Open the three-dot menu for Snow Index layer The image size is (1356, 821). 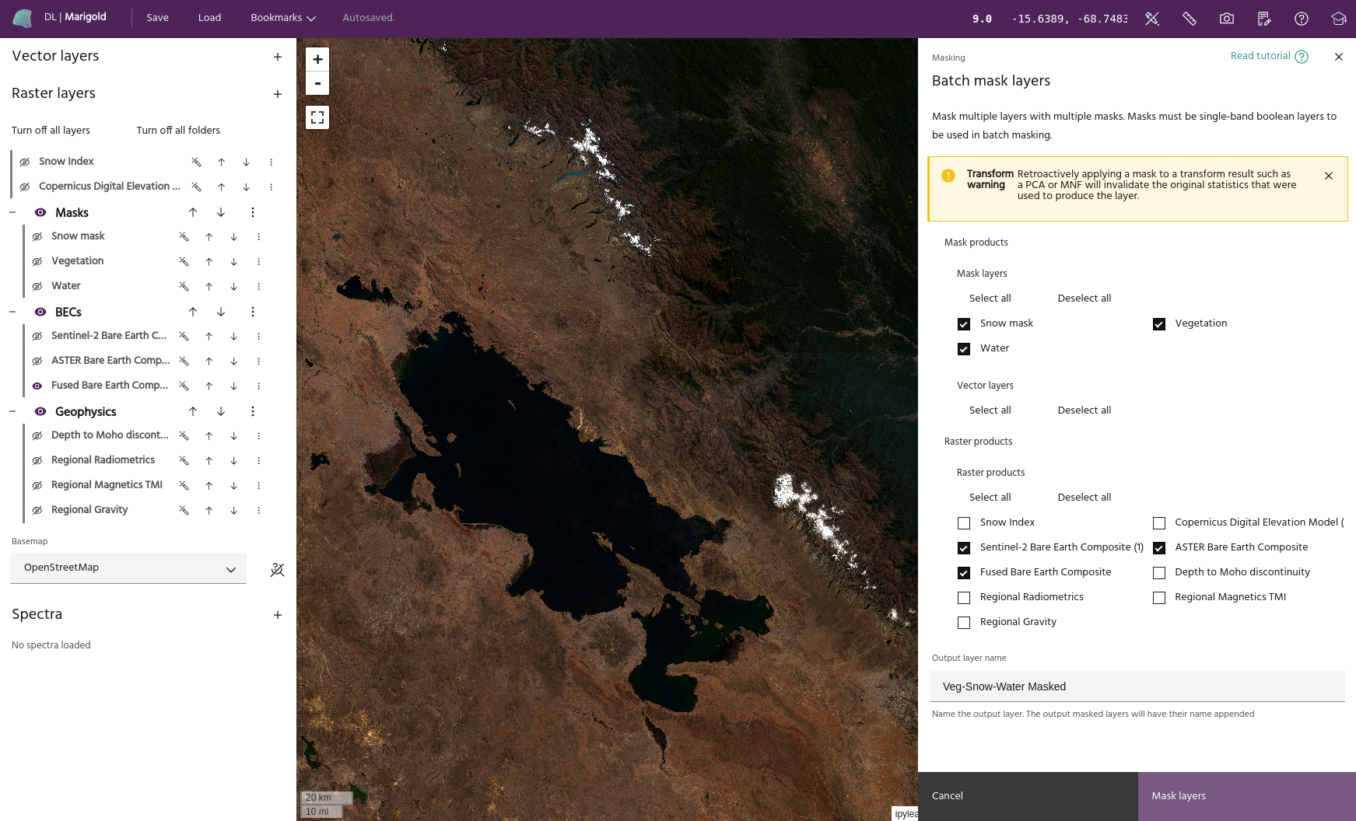tap(271, 162)
